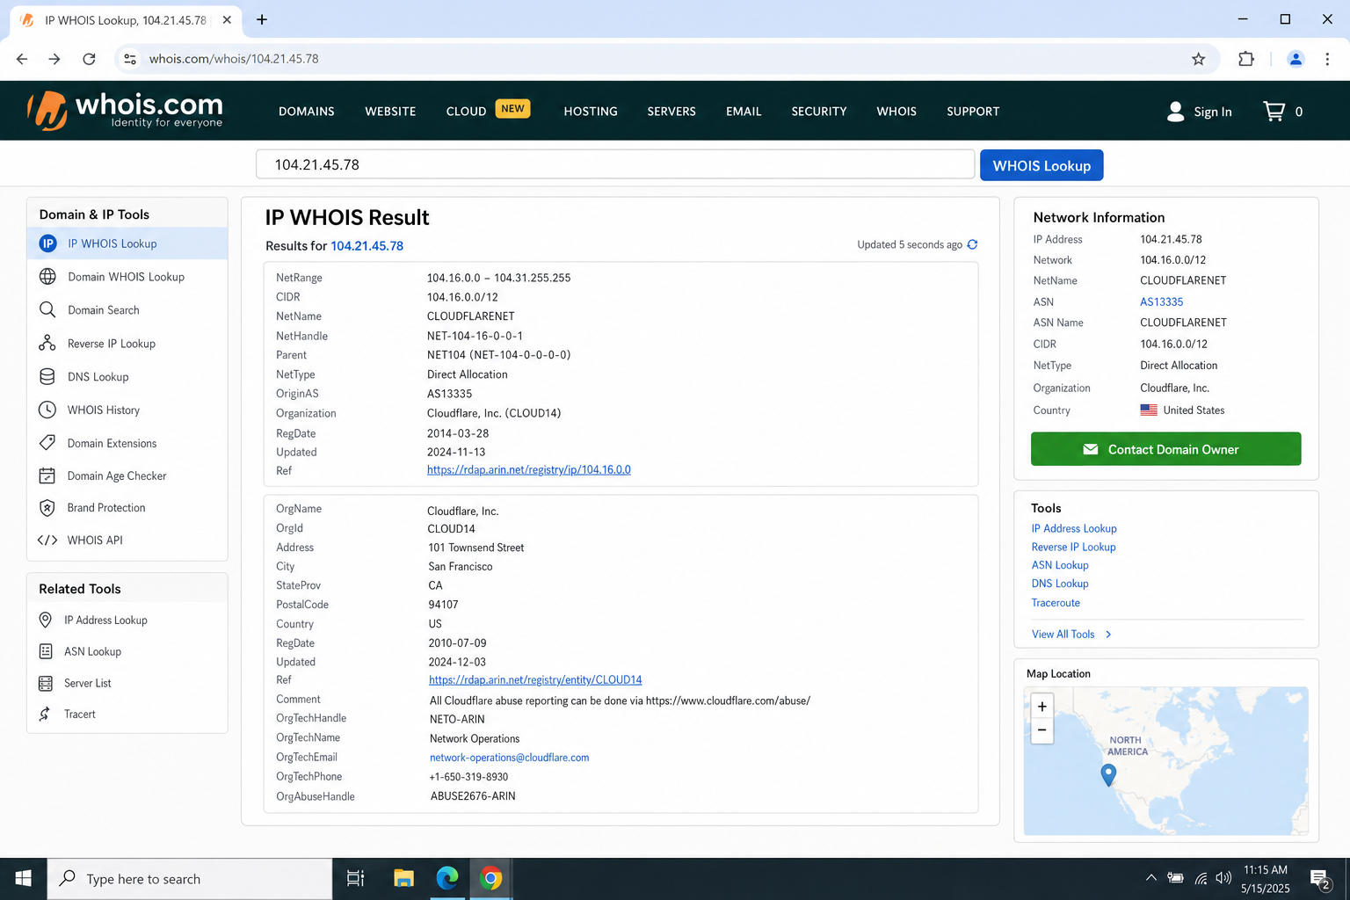Open the notification center icon

point(1320,878)
